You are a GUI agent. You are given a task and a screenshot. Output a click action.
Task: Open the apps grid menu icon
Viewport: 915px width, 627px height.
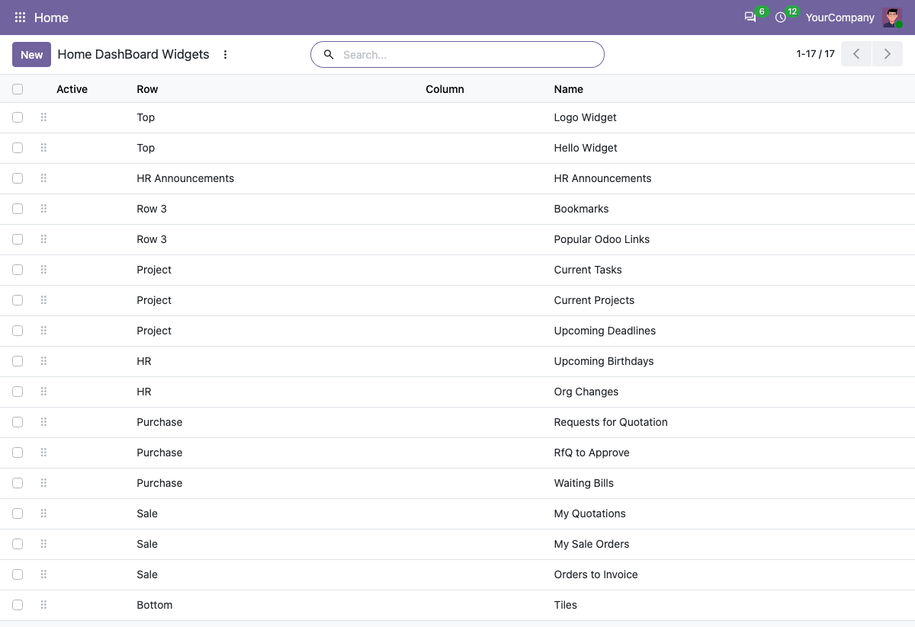[21, 18]
